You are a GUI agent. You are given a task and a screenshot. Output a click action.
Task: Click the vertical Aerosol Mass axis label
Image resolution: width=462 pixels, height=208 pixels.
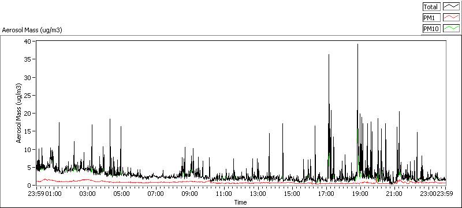(x=19, y=113)
